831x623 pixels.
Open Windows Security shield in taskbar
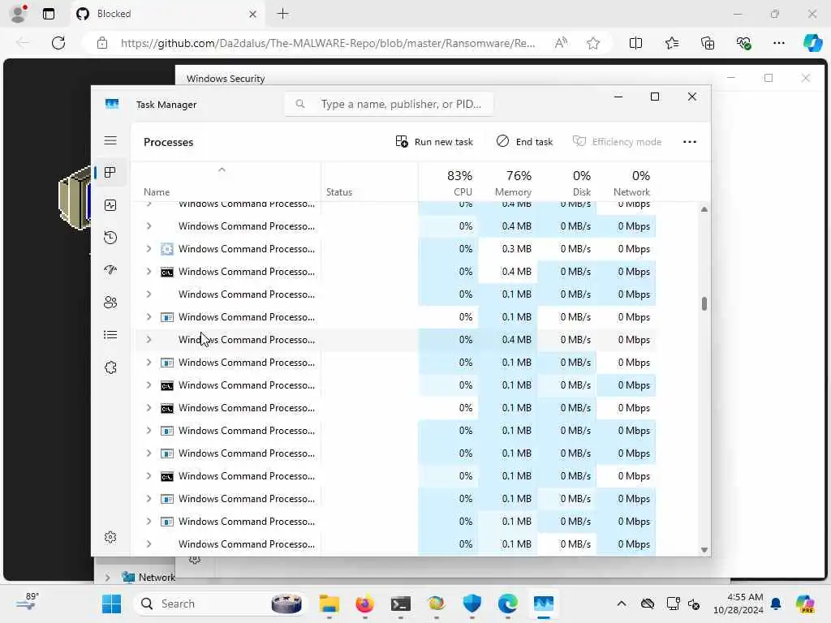471,604
